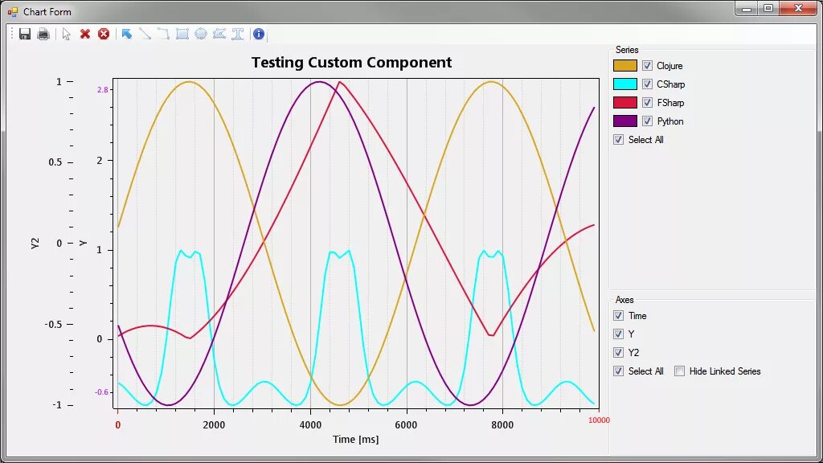
Task: Click the purple -0.6 axis minimum label
Action: click(101, 392)
